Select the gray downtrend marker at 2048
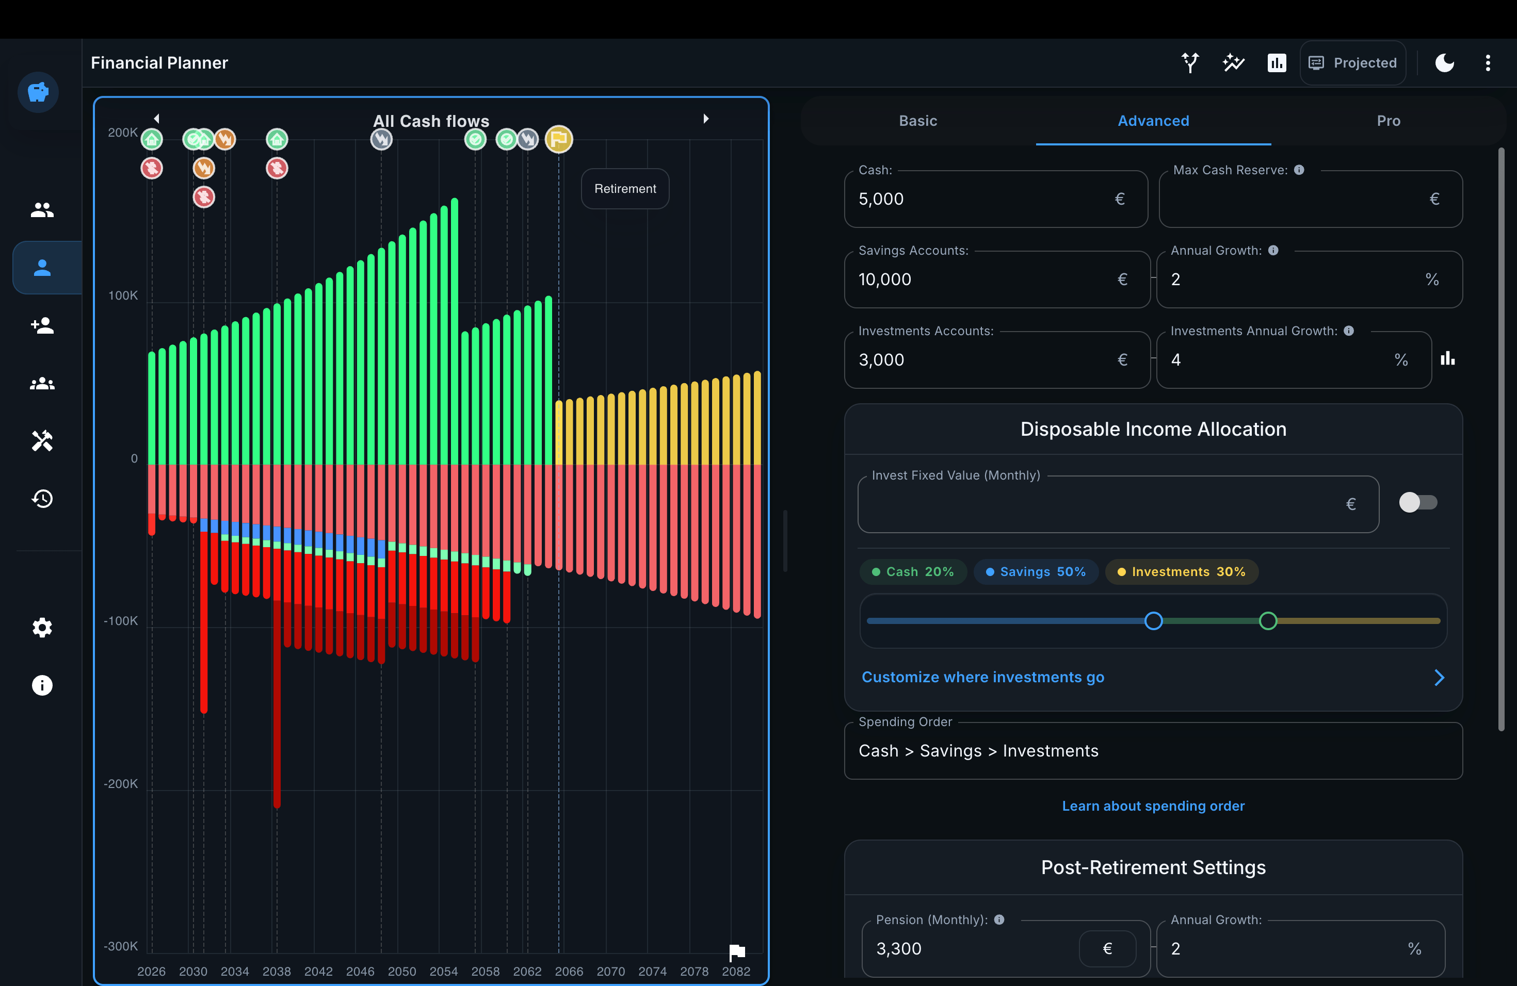This screenshot has width=1517, height=986. click(x=381, y=139)
